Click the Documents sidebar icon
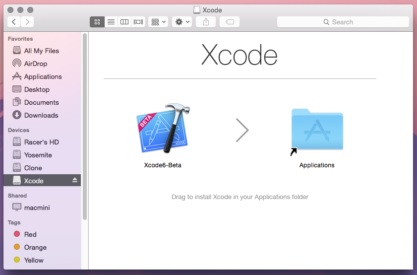417x275 pixels. [17, 102]
